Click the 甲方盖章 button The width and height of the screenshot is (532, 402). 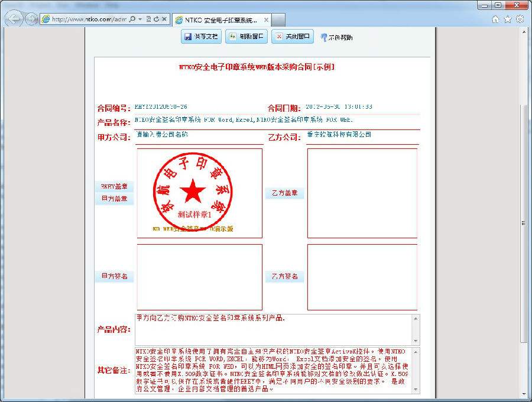click(x=114, y=199)
